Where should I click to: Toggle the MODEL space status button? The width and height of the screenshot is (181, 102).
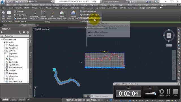point(94,100)
